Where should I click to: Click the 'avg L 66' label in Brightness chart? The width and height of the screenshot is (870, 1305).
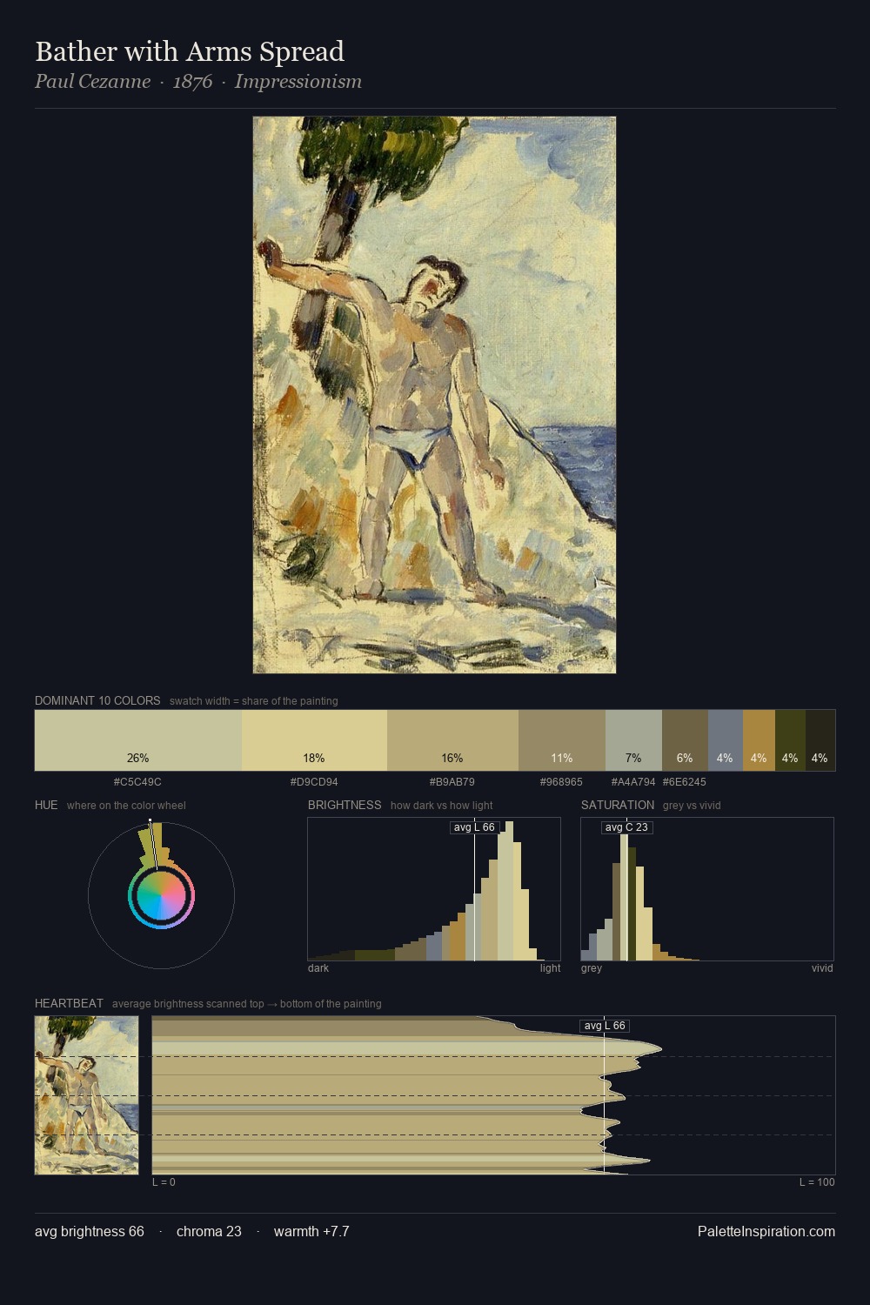tap(474, 827)
